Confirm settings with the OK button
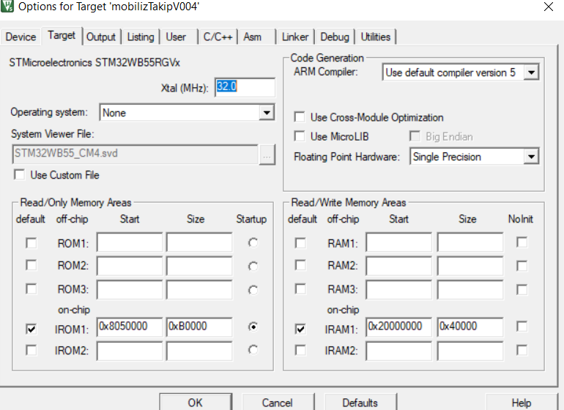Image resolution: width=564 pixels, height=410 pixels. (196, 402)
